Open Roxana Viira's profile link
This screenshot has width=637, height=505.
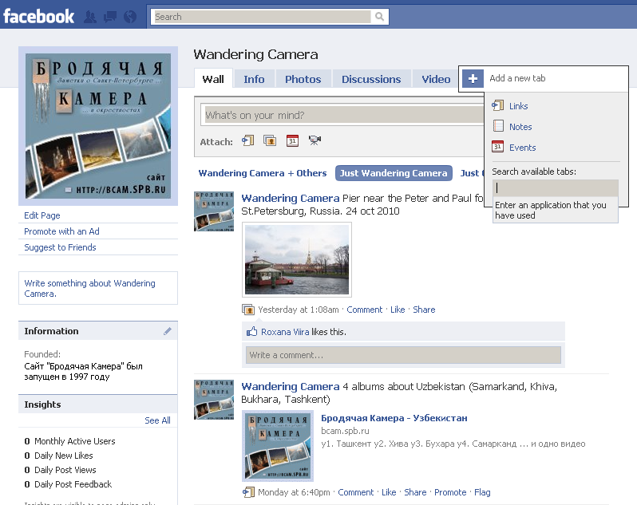click(285, 332)
